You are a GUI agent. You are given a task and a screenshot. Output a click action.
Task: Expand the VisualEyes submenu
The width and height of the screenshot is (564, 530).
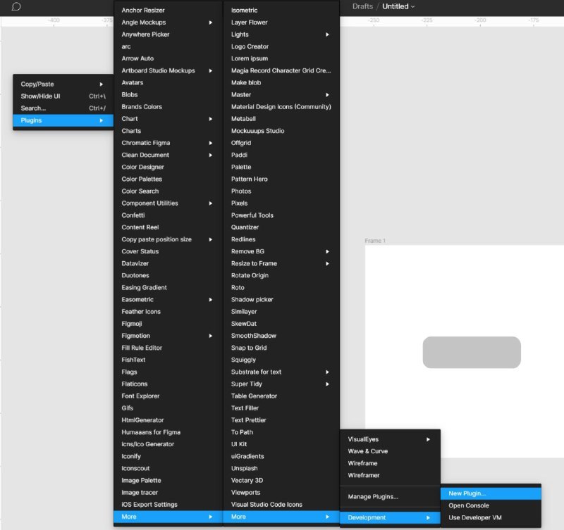(391, 439)
